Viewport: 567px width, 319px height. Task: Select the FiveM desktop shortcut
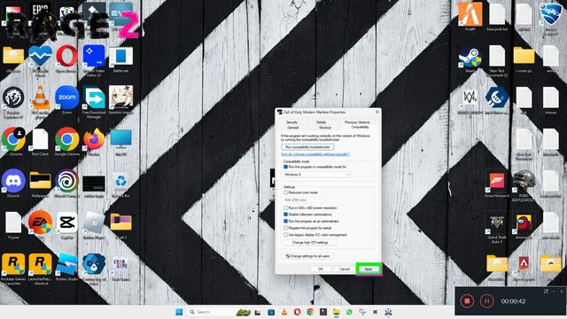(x=470, y=14)
